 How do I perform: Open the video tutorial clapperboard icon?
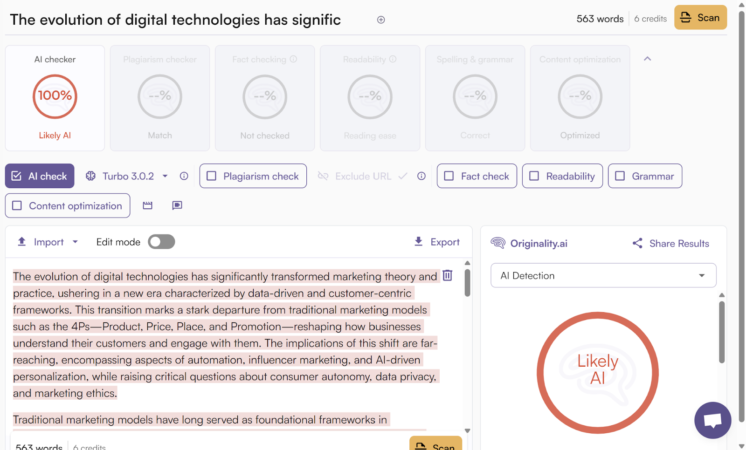(x=147, y=205)
